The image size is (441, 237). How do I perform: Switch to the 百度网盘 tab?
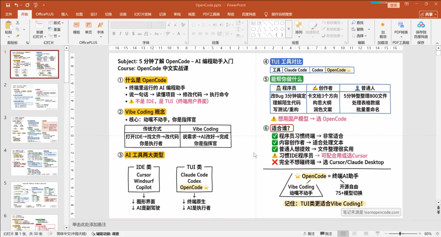coord(249,14)
